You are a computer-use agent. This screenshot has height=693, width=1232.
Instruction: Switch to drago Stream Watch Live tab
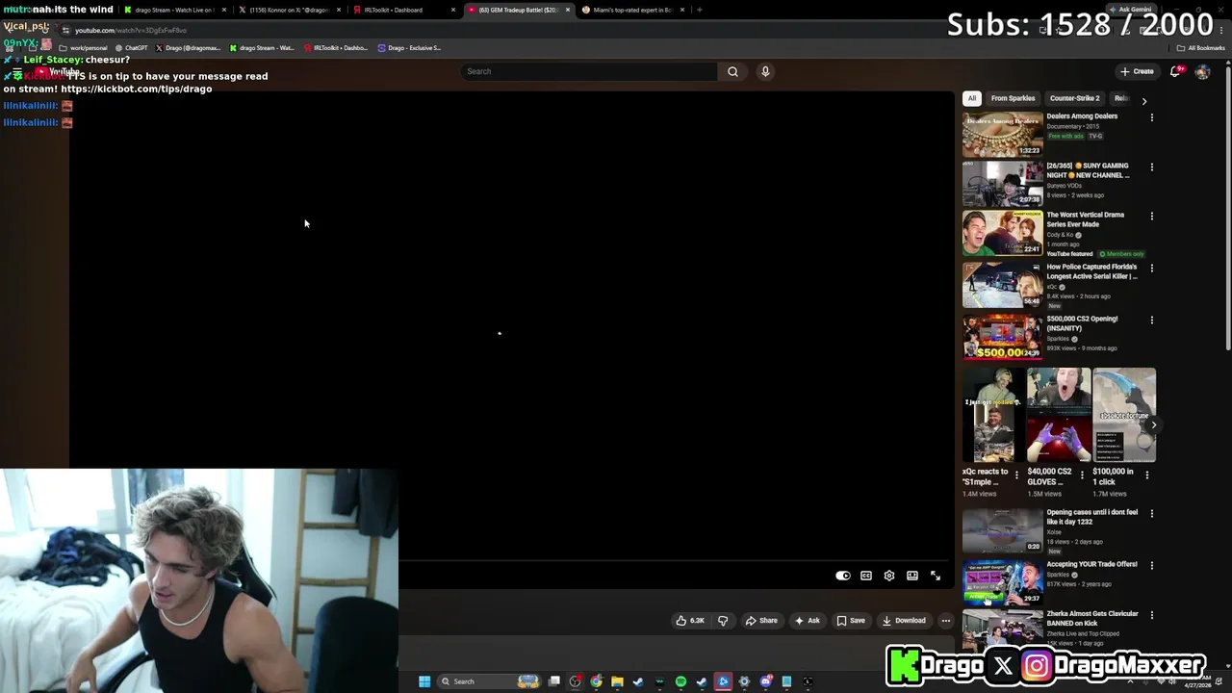[174, 10]
